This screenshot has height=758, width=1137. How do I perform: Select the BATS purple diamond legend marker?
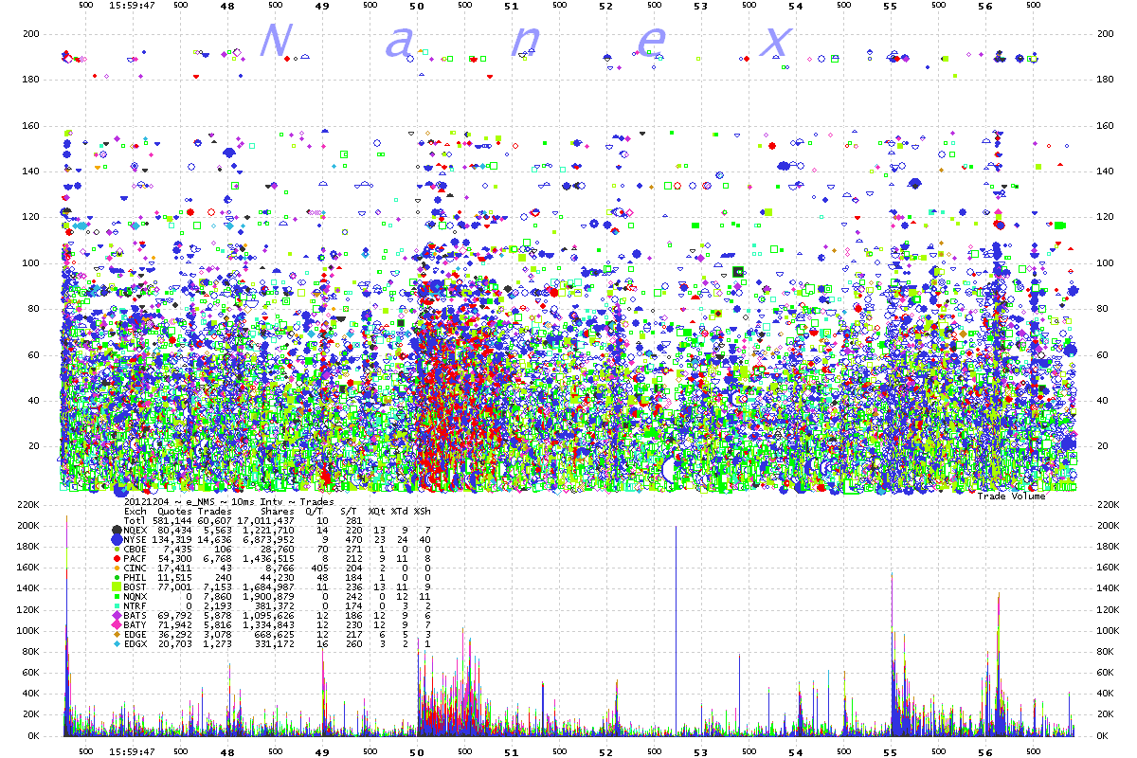click(117, 615)
